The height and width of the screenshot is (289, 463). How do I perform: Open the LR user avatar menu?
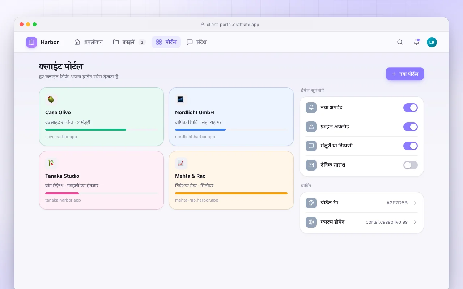pyautogui.click(x=432, y=42)
